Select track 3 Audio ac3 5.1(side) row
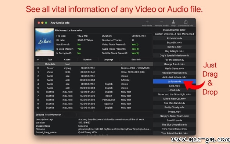The width and height of the screenshot is (230, 144). point(94,80)
